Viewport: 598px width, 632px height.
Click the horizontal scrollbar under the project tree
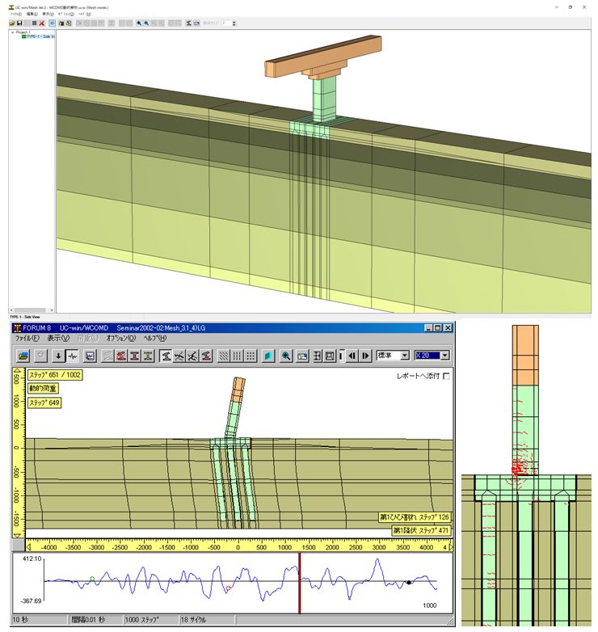[x=32, y=310]
